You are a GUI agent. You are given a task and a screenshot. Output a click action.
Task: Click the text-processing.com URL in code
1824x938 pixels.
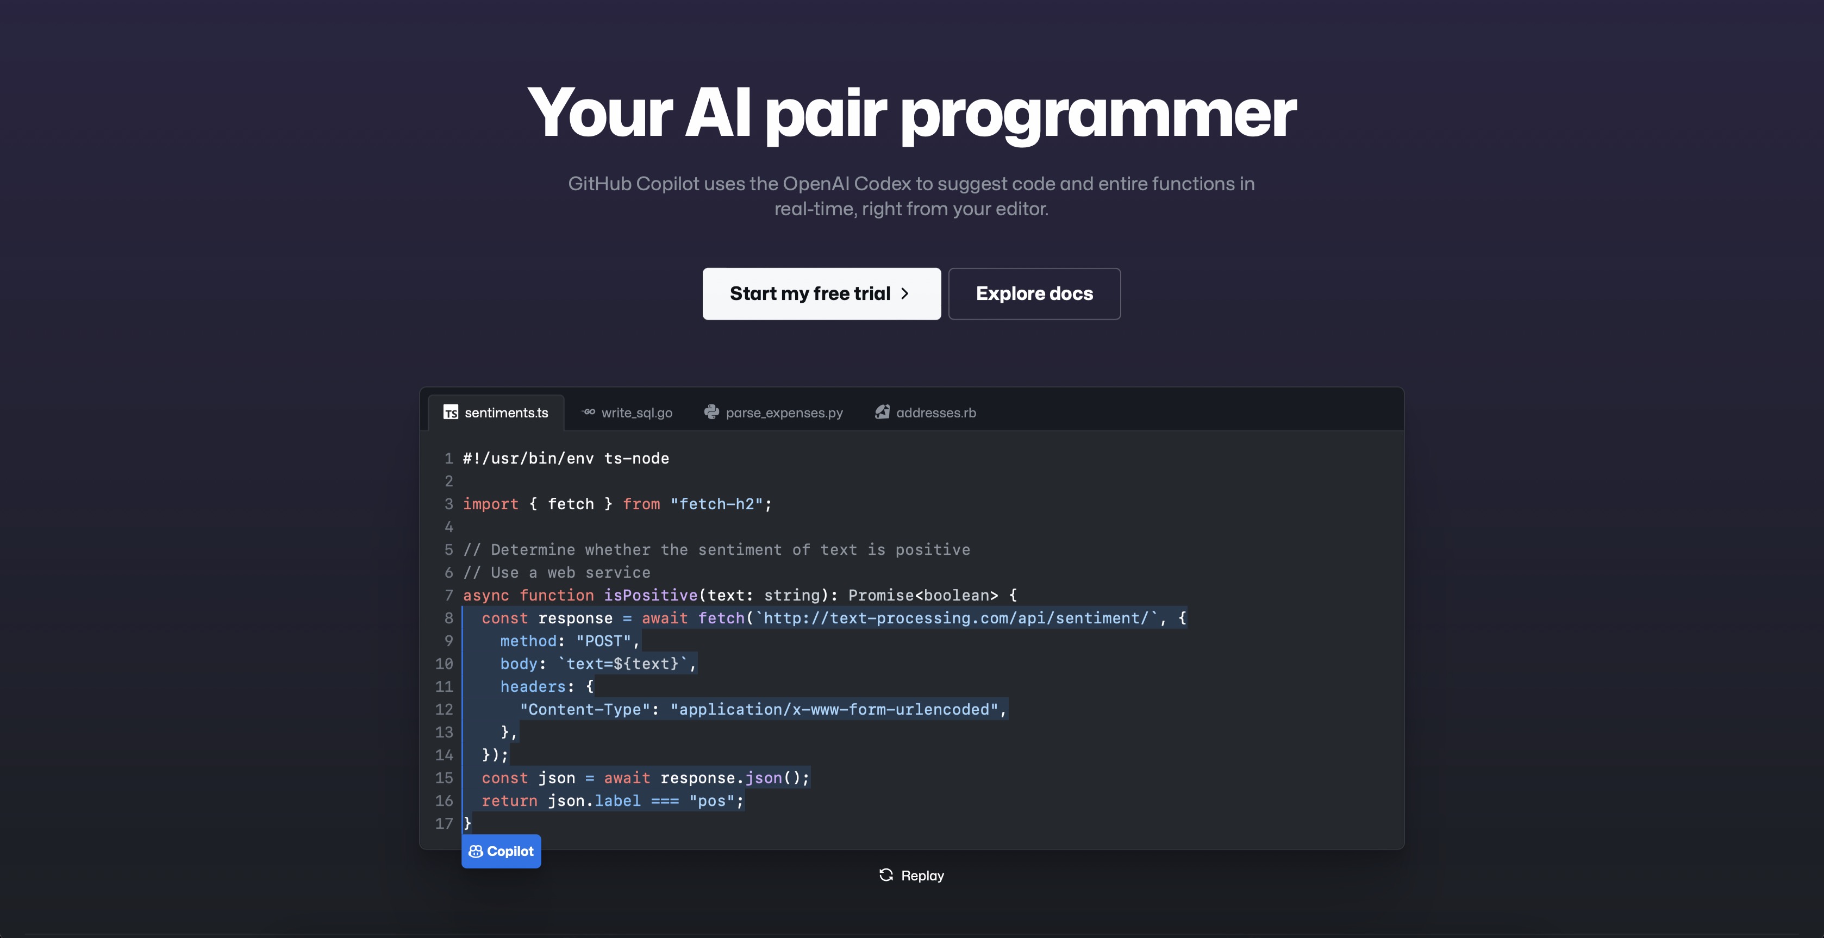click(x=956, y=618)
